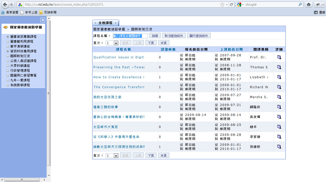Screen dimensions: 326x182
Task: Open 書籤 bookmarks menu
Action: click(320, 12)
